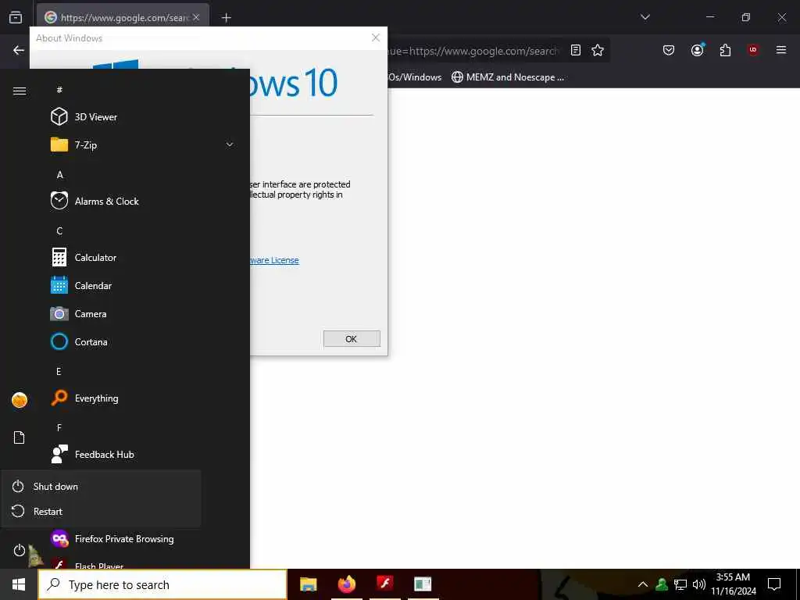Switch to Firefox on the taskbar

pos(346,584)
